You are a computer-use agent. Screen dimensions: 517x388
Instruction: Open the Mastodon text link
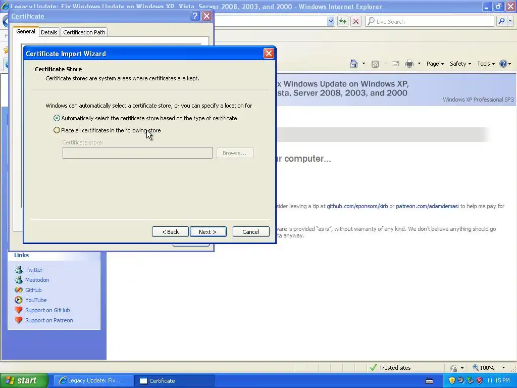click(37, 280)
